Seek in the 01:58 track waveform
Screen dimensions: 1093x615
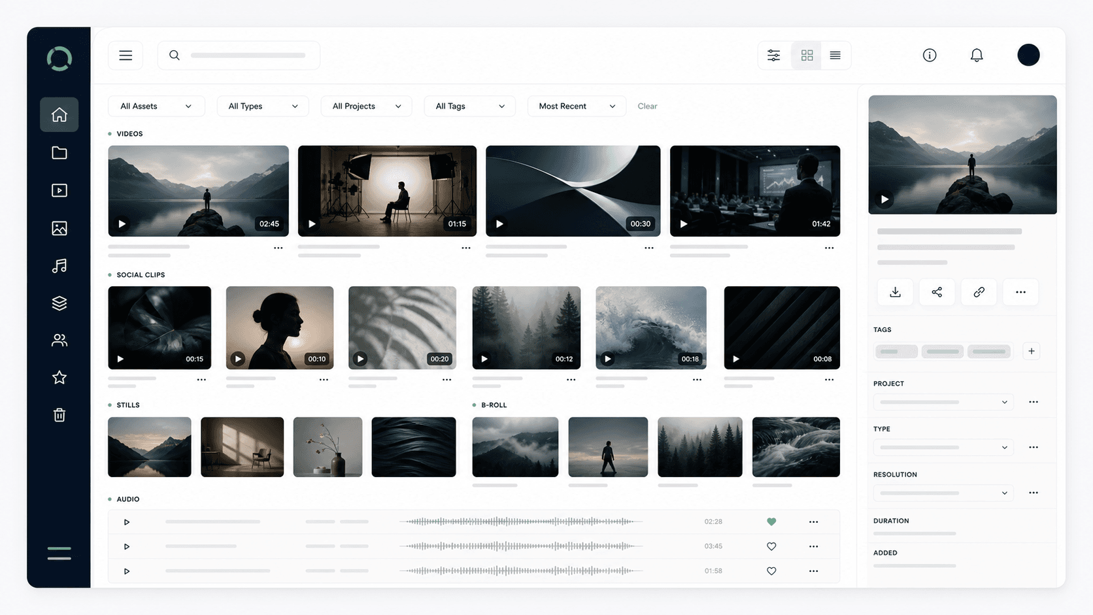(x=521, y=571)
